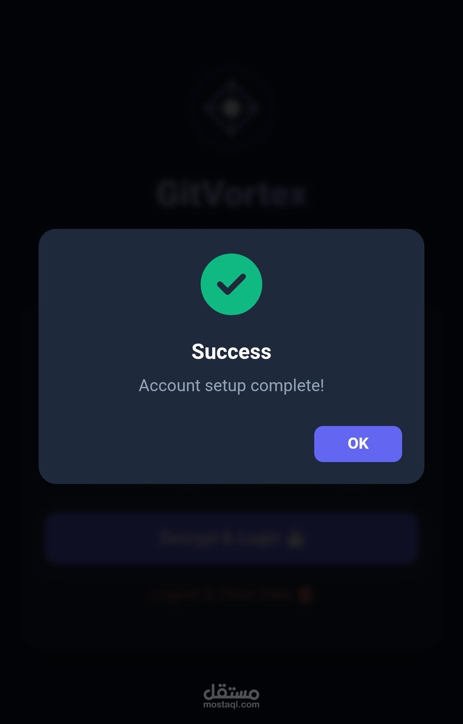Select the "Account setup complete!" message
Viewport: 463px width, 724px height.
[231, 386]
